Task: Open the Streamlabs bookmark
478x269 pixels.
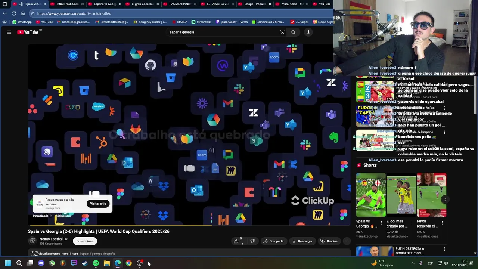Action: (201, 22)
